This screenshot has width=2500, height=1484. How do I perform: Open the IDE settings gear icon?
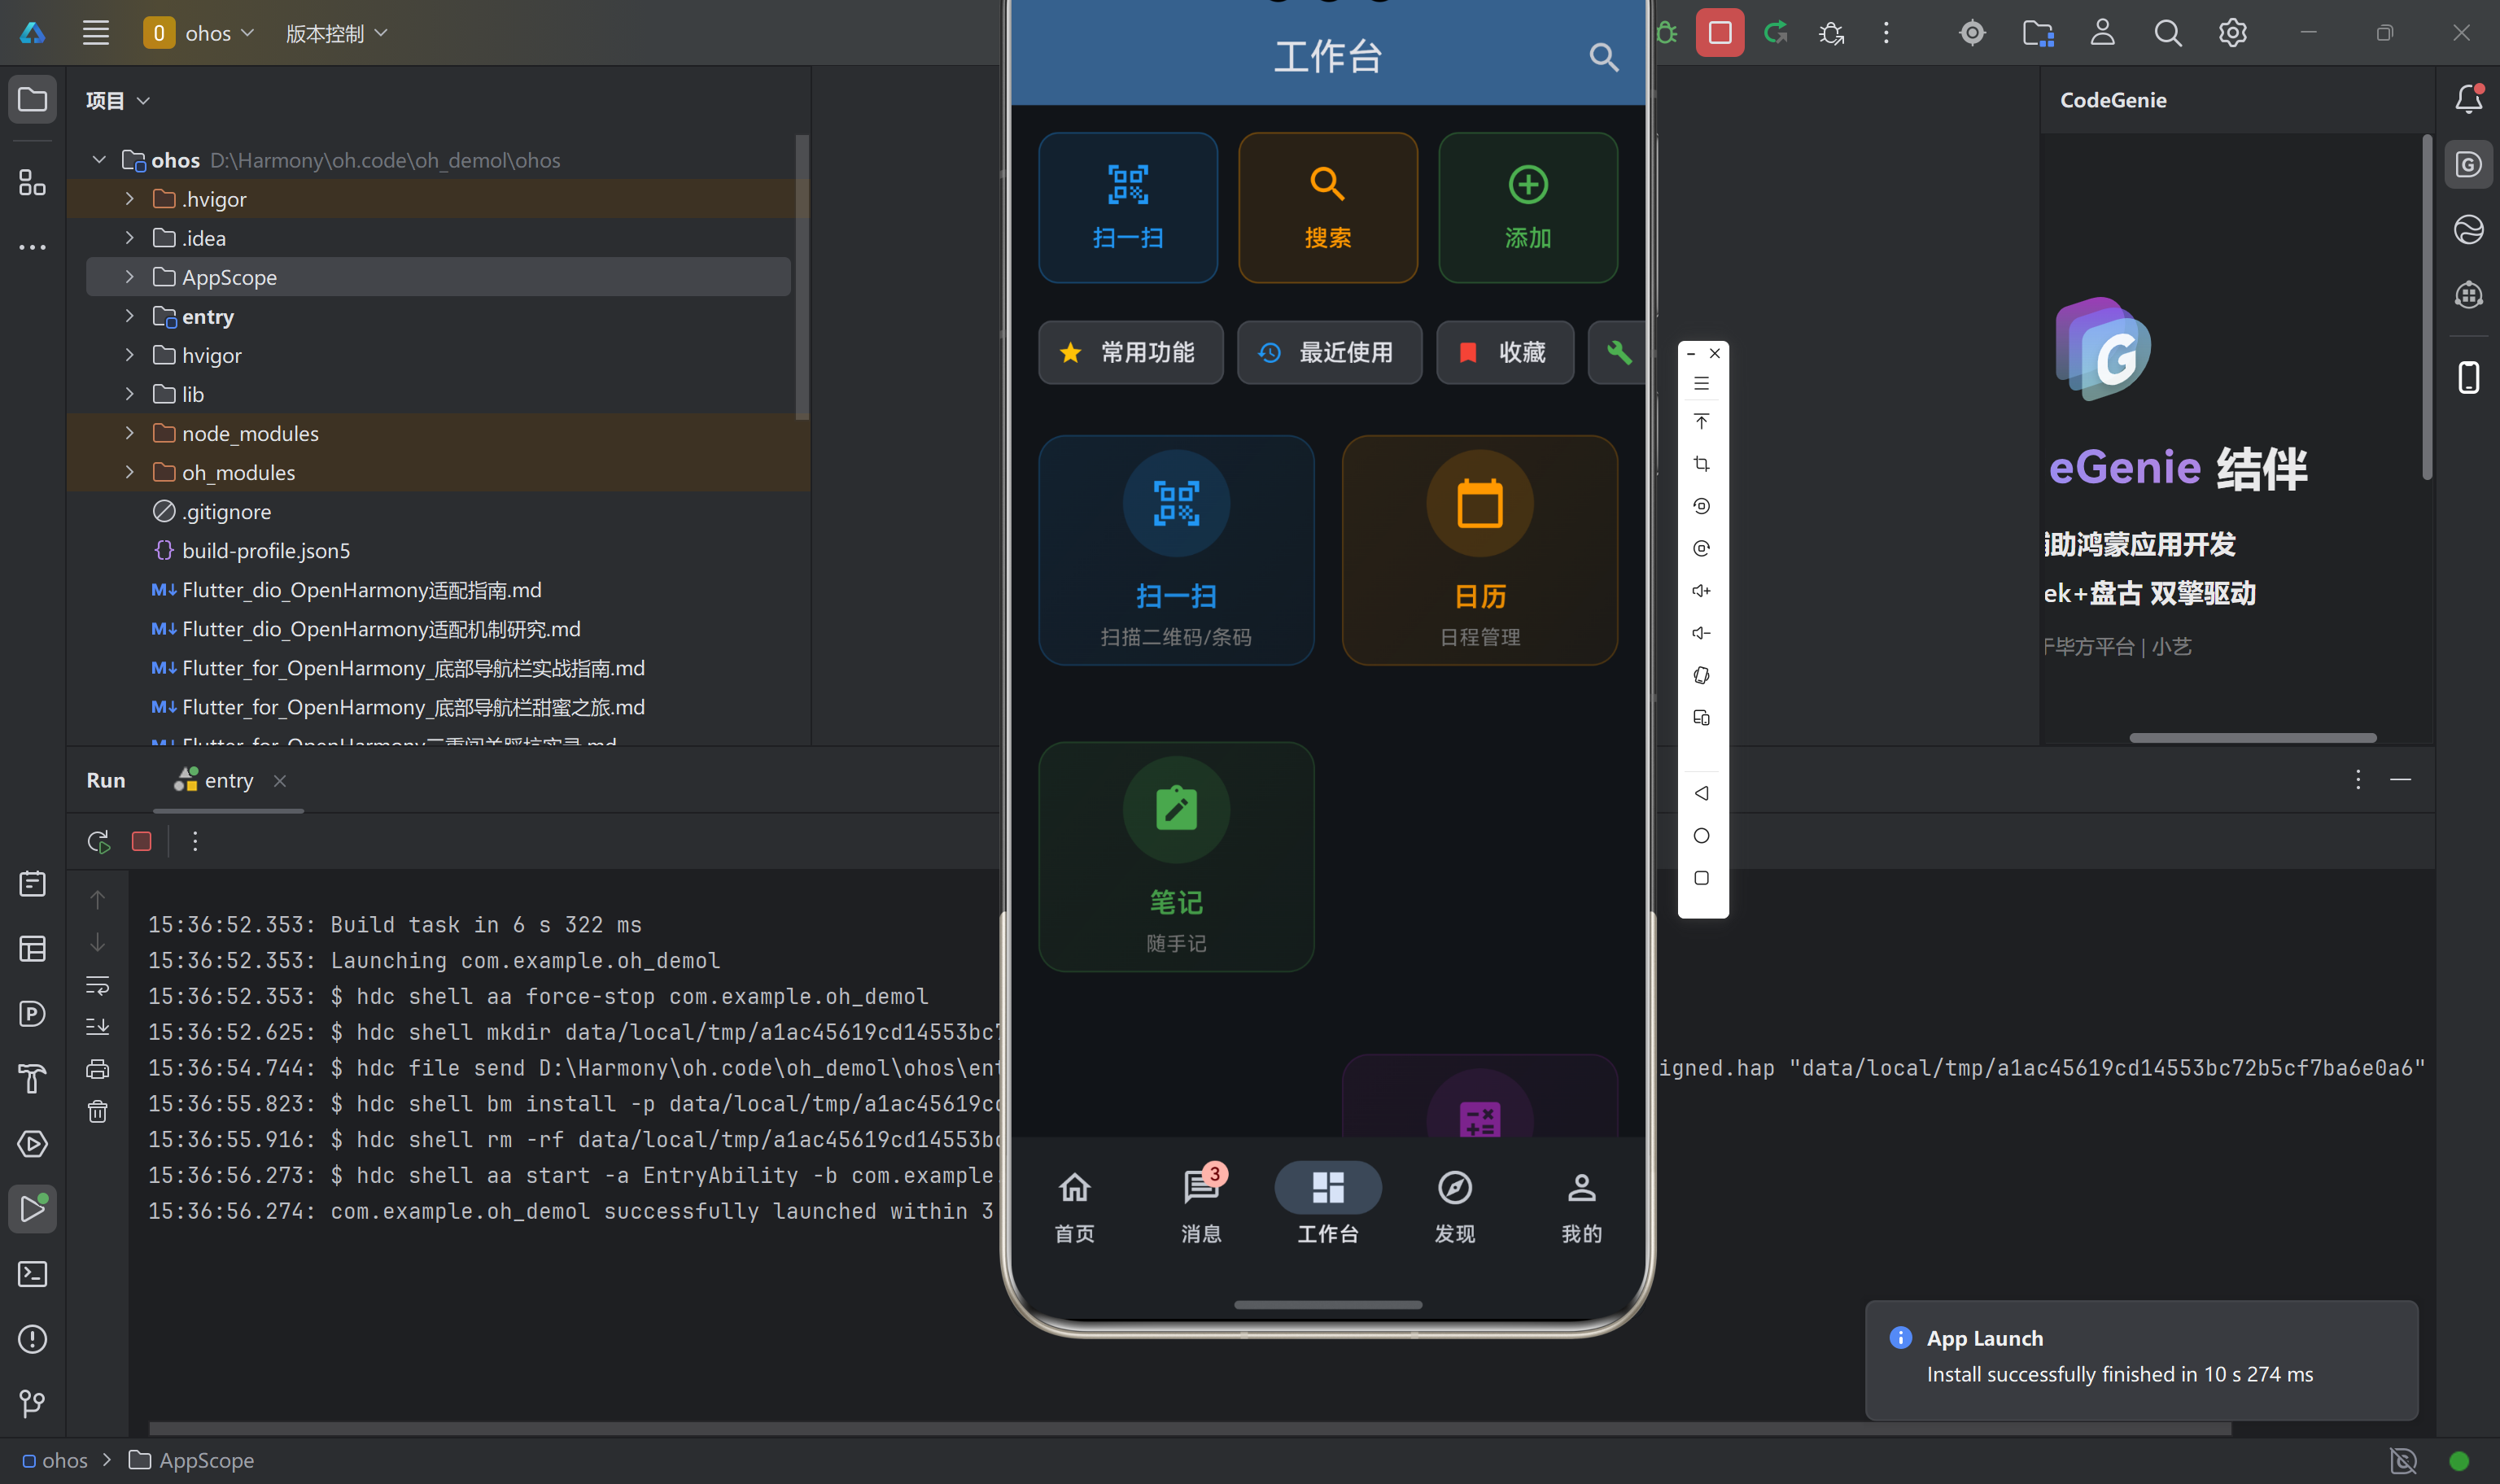point(2232,33)
